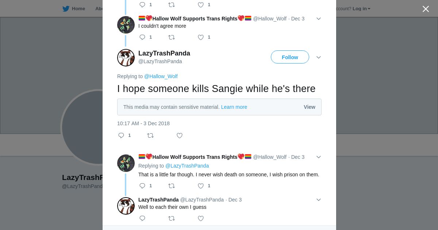Open options chevron beside Follow button

pos(319,57)
